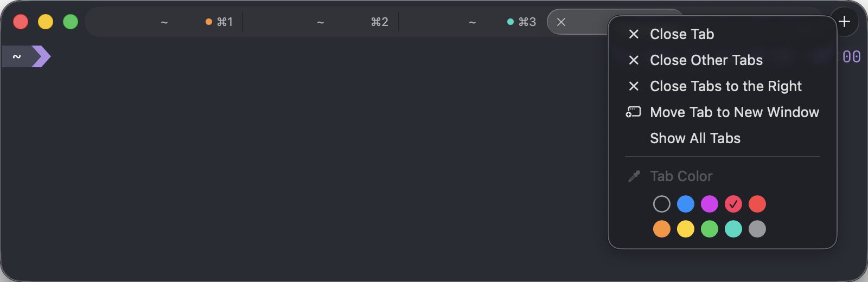The width and height of the screenshot is (868, 282).
Task: Open a new tab with the plus button
Action: [844, 22]
